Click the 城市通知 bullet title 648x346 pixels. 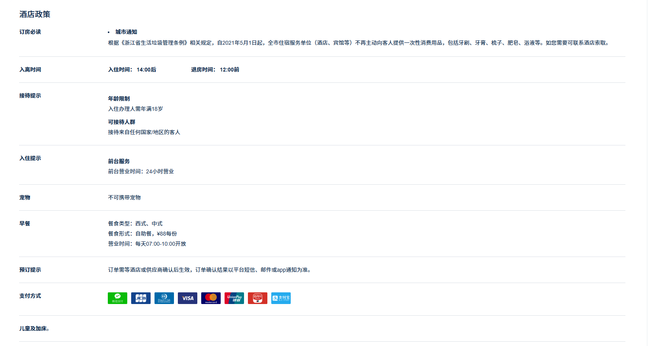[126, 32]
